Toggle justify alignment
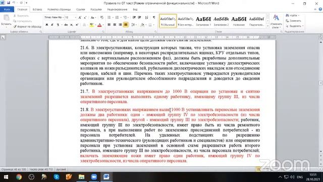The height and width of the screenshot is (182, 323). (x=126, y=25)
